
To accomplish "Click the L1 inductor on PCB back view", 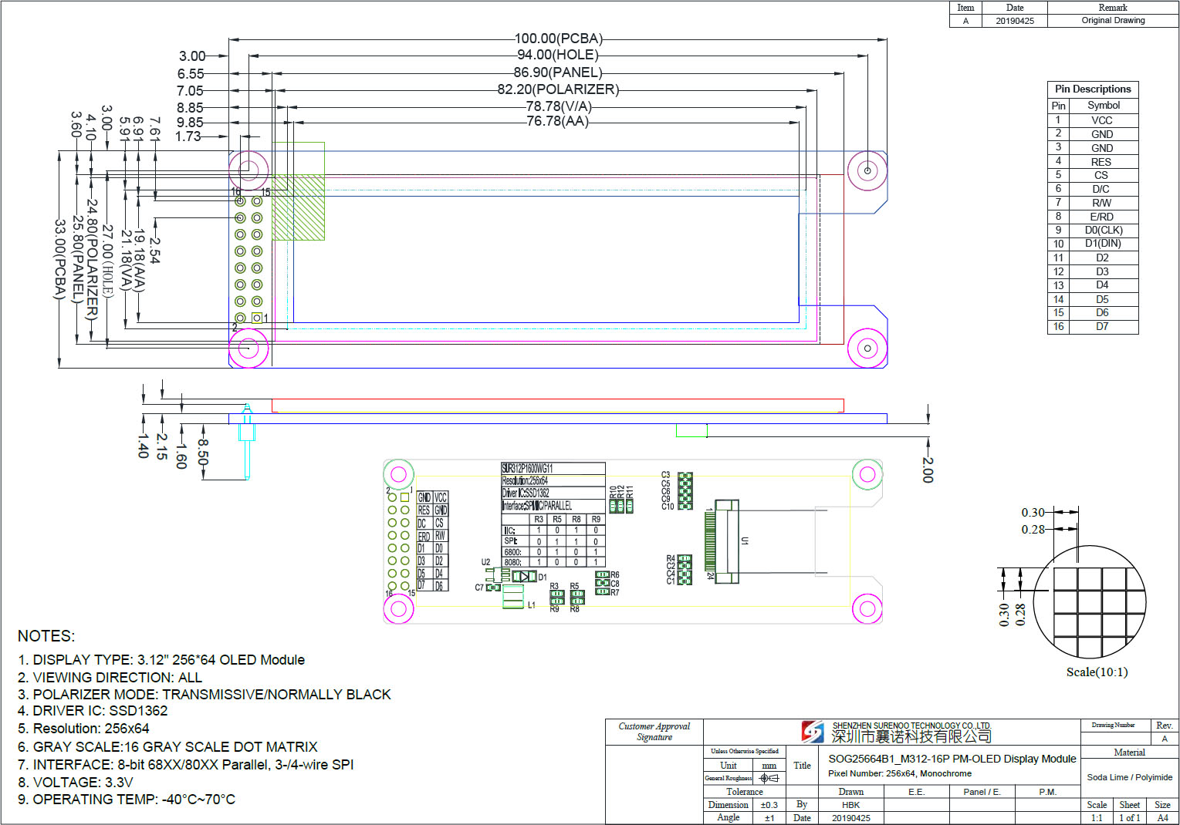I will tap(513, 596).
